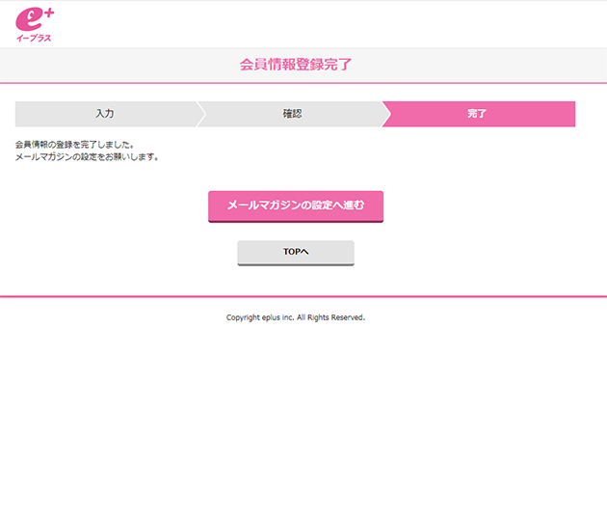Screen dimensions: 607x520
Task: Go to top page via TOPへ button
Action: tap(296, 252)
